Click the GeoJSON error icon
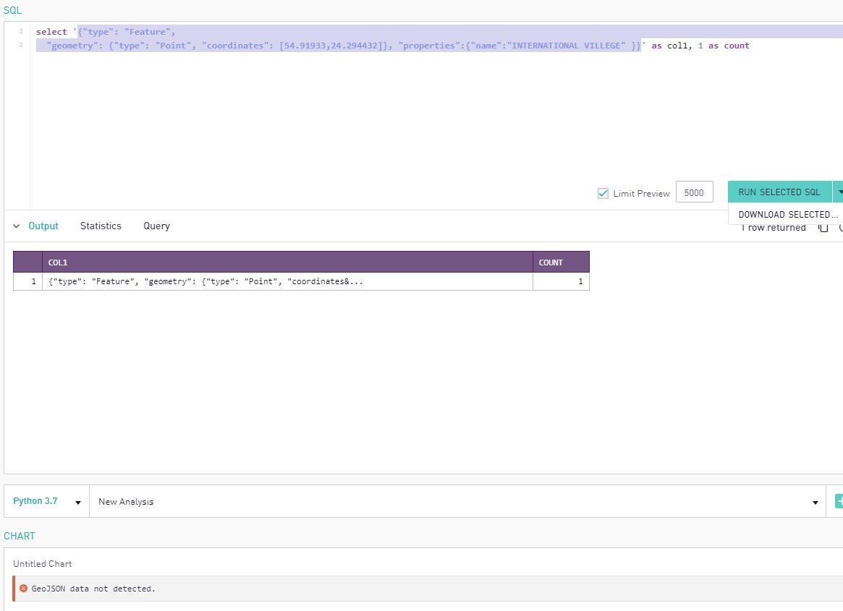The image size is (843, 611). tap(23, 589)
